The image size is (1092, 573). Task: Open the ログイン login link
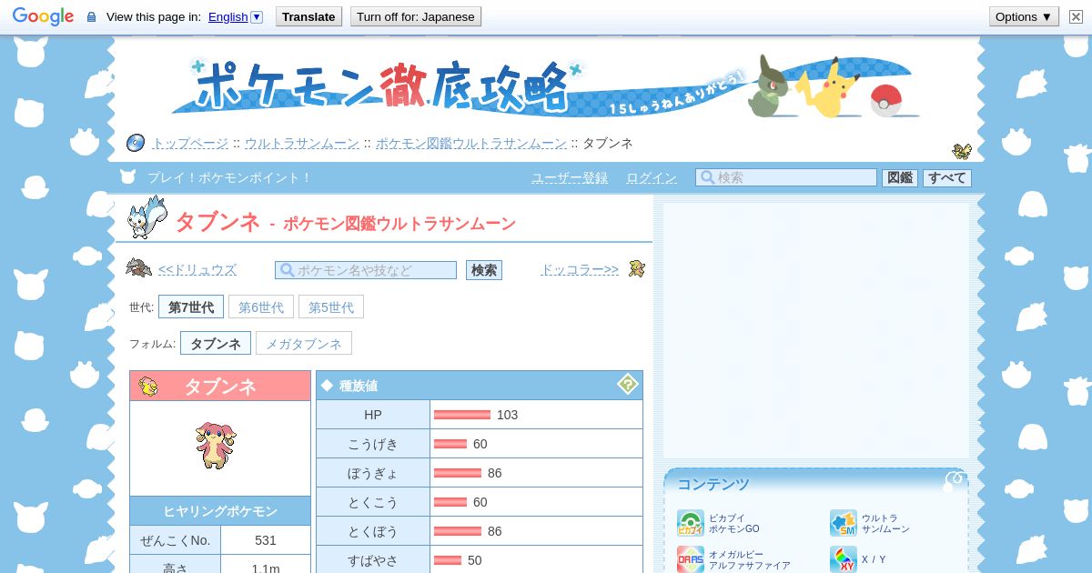coord(652,178)
